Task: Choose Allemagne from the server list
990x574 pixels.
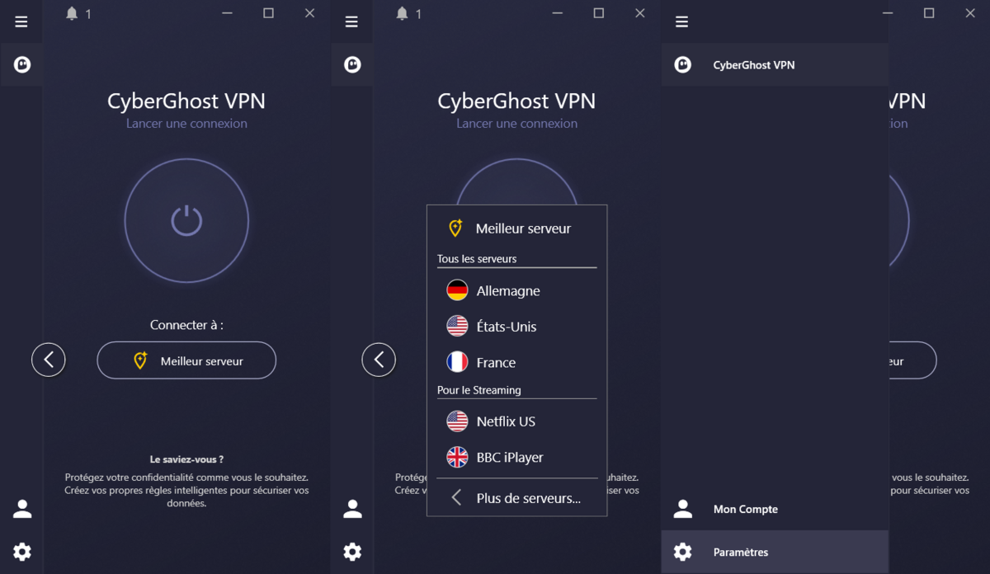Action: (x=516, y=290)
